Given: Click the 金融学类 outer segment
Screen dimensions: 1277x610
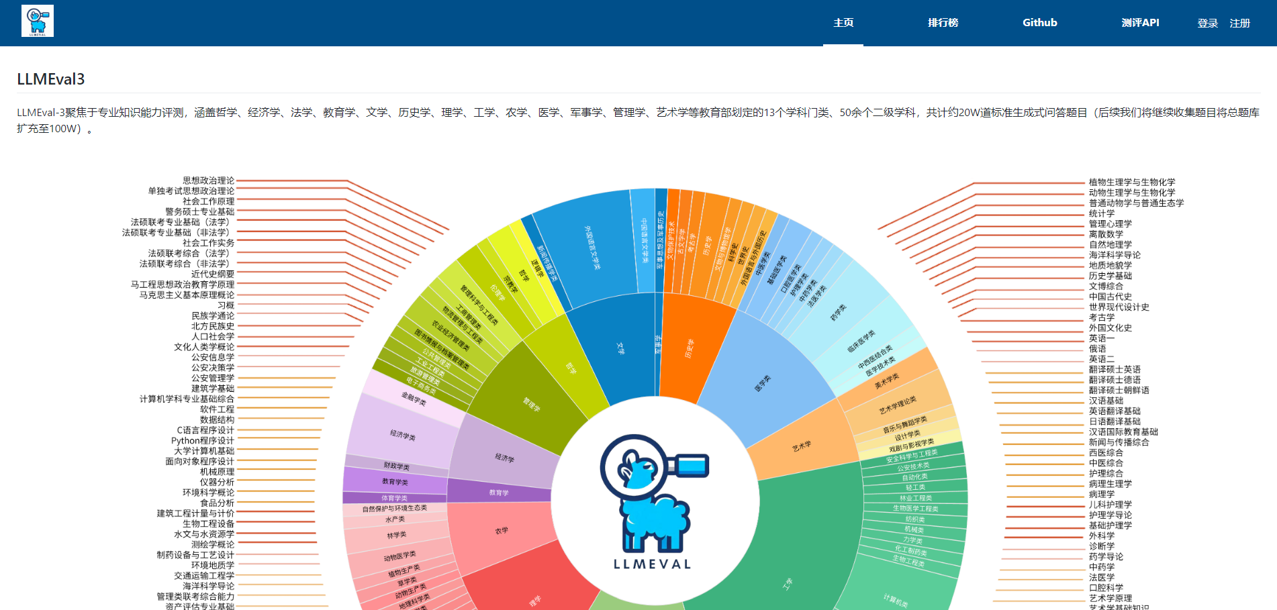Looking at the screenshot, I should click(414, 399).
